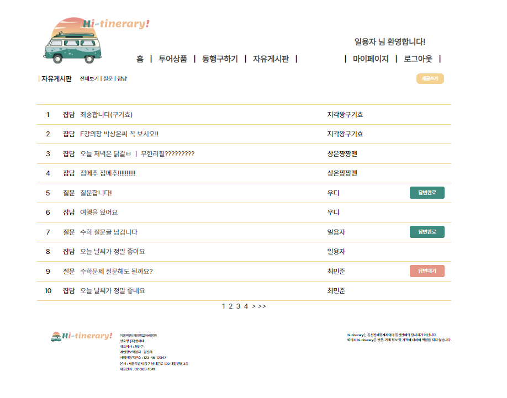The height and width of the screenshot is (398, 507).
Task: Open the 투어상품 menu item
Action: point(173,58)
